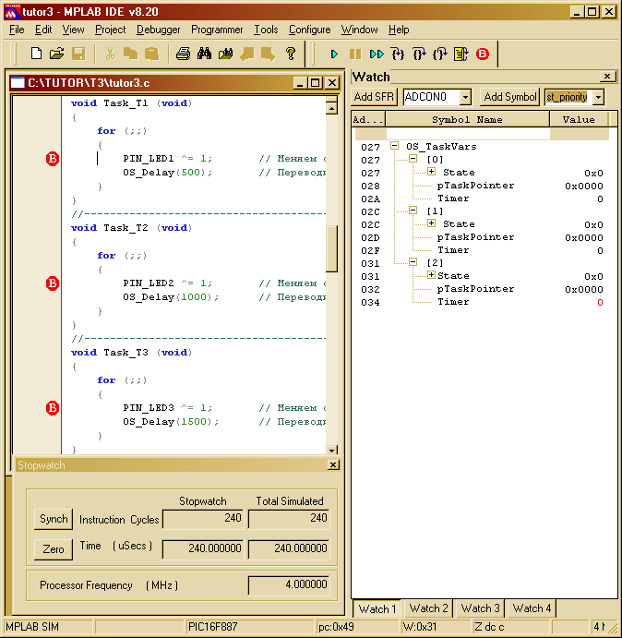Viewport: 622px width, 638px height.
Task: Open Find with the binoculars icon
Action: pos(204,54)
